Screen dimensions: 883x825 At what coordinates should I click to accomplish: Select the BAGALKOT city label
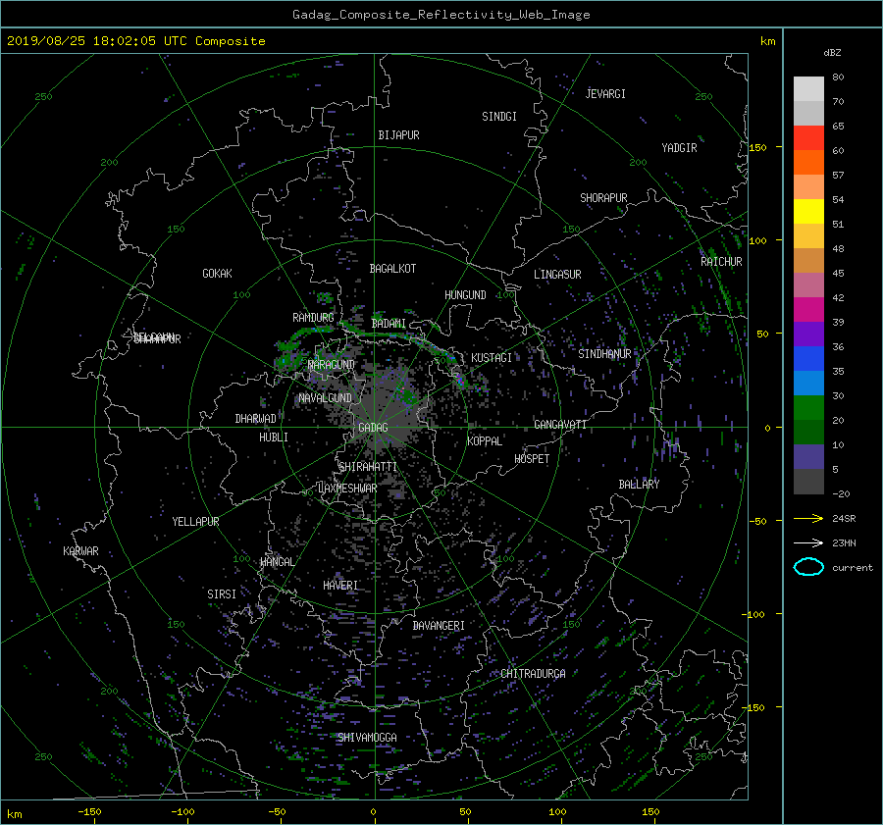pyautogui.click(x=392, y=269)
